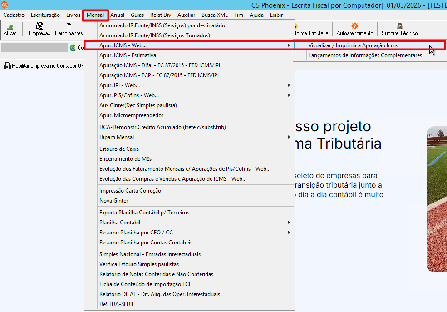
Task: Open the Relat Div menu
Action: pyautogui.click(x=161, y=15)
